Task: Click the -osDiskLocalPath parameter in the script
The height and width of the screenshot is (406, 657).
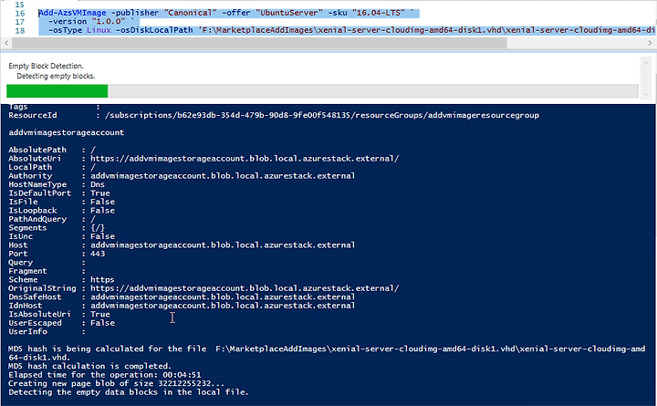Action: [x=154, y=30]
